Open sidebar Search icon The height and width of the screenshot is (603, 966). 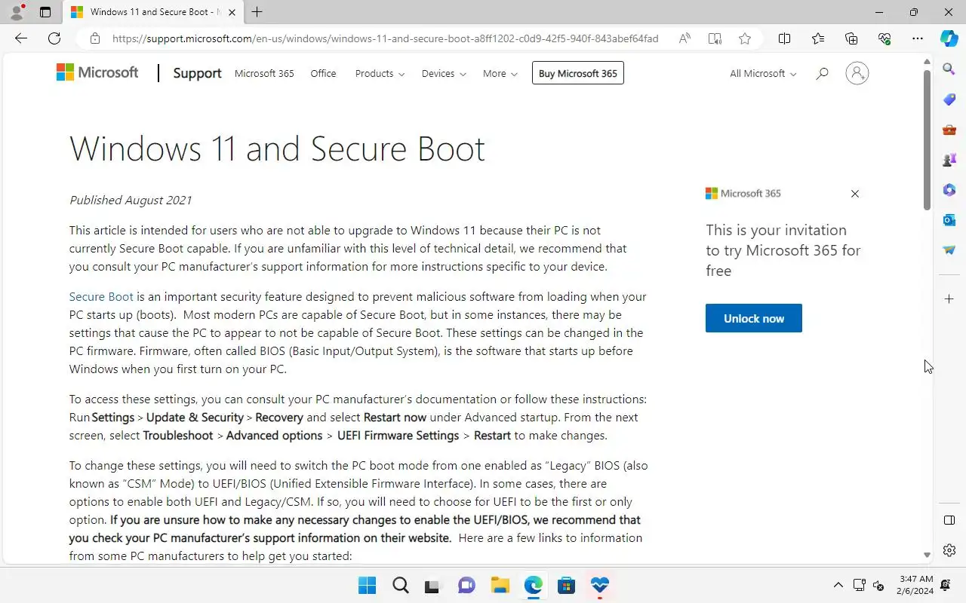(949, 69)
